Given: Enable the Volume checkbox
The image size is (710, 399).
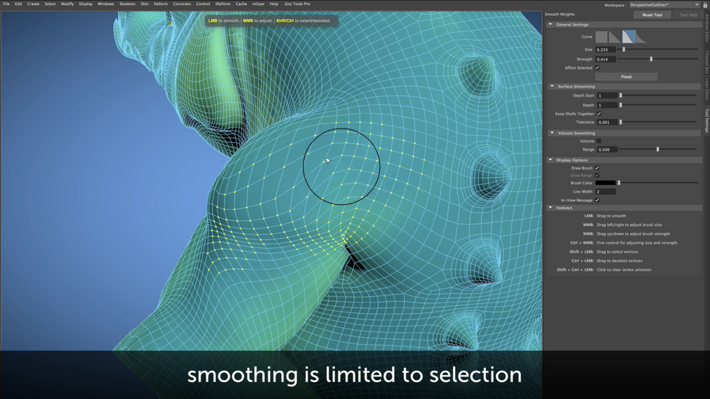Looking at the screenshot, I should pos(598,141).
